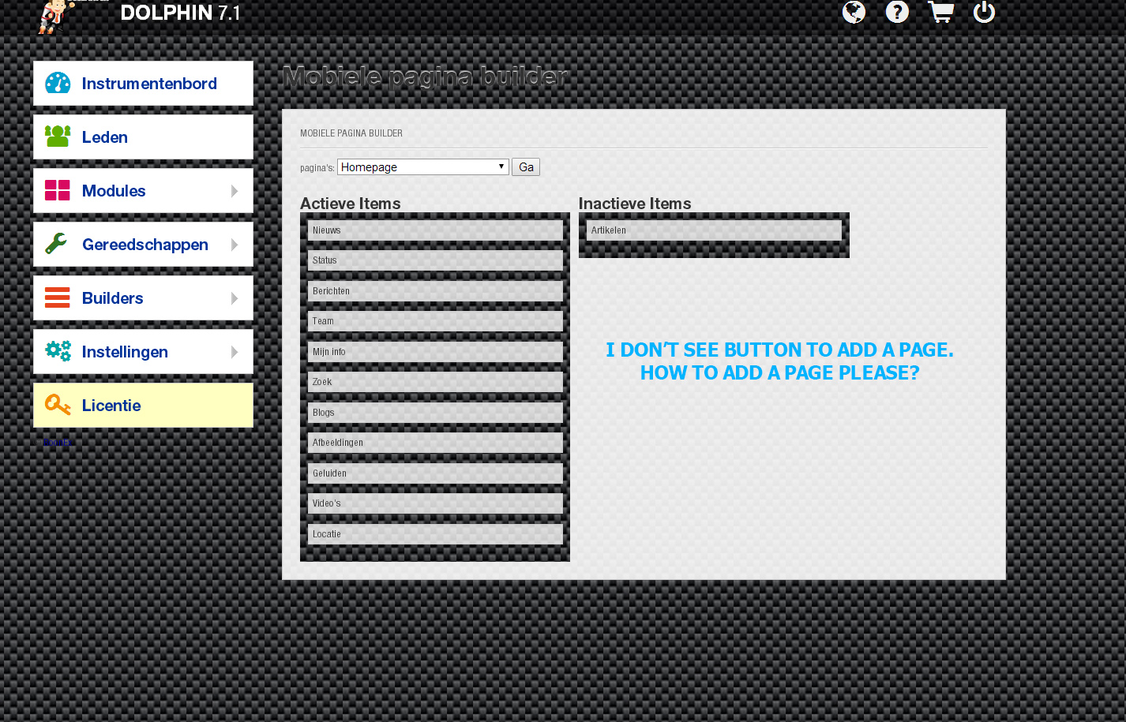Expand the Builders submenu arrow
The image size is (1126, 722).
coord(235,298)
